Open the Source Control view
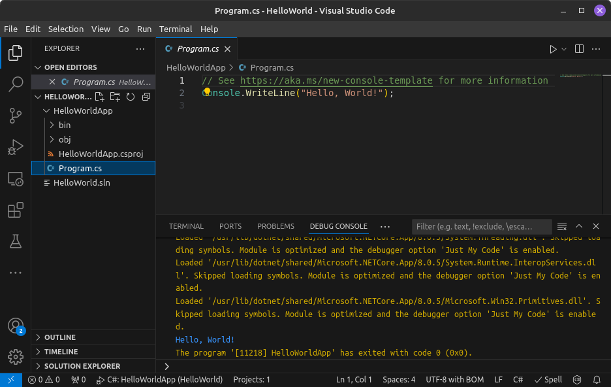The height and width of the screenshot is (387, 611). point(15,116)
